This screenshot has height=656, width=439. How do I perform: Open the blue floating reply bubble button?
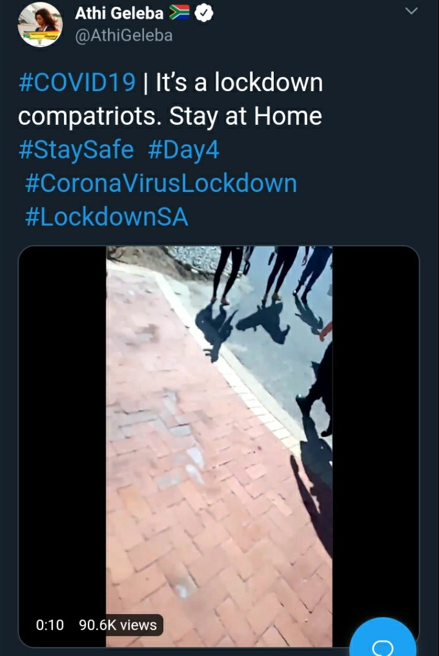pyautogui.click(x=382, y=638)
